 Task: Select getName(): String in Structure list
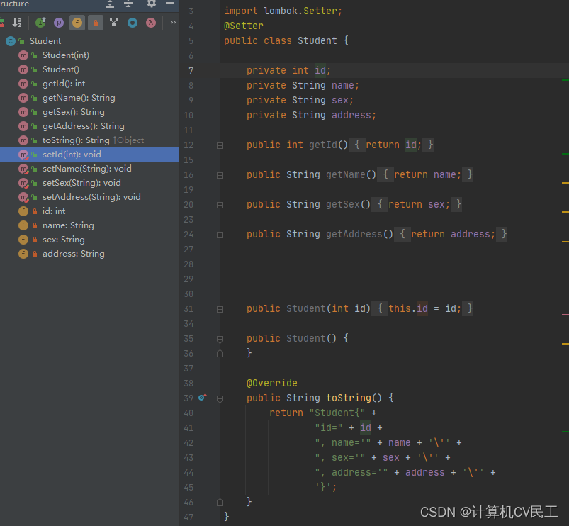(79, 98)
